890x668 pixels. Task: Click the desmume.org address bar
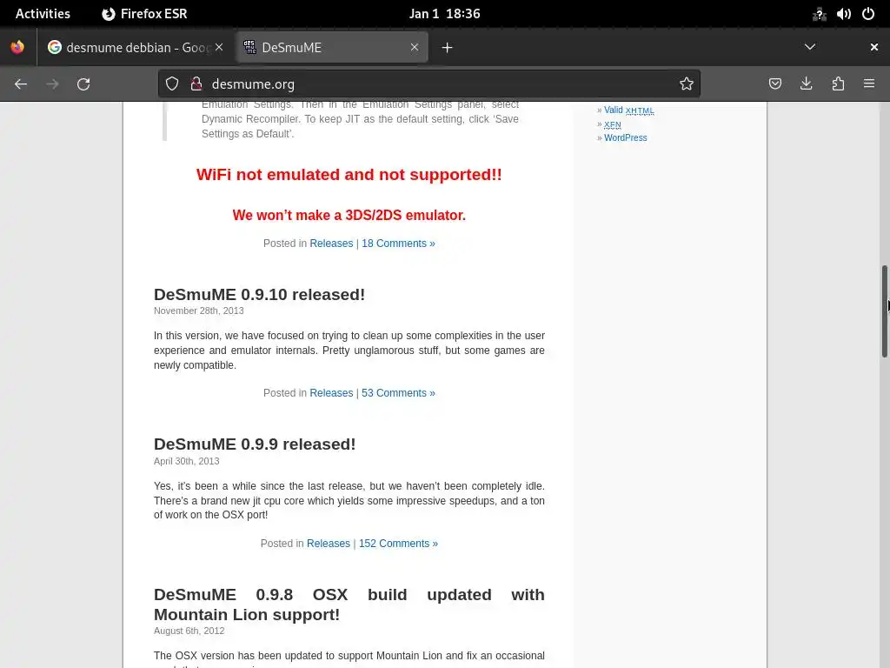[x=428, y=84]
